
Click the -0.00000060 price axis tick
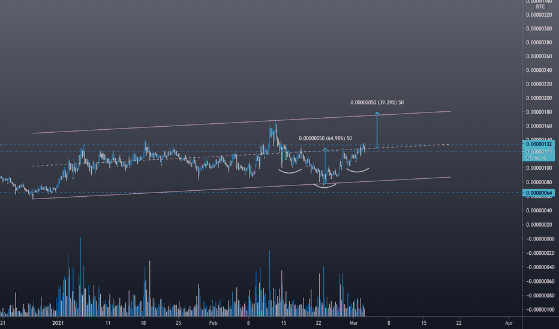click(539, 281)
